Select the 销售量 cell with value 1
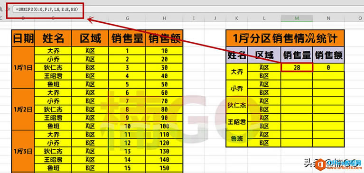This screenshot has height=173, width=364. click(127, 51)
